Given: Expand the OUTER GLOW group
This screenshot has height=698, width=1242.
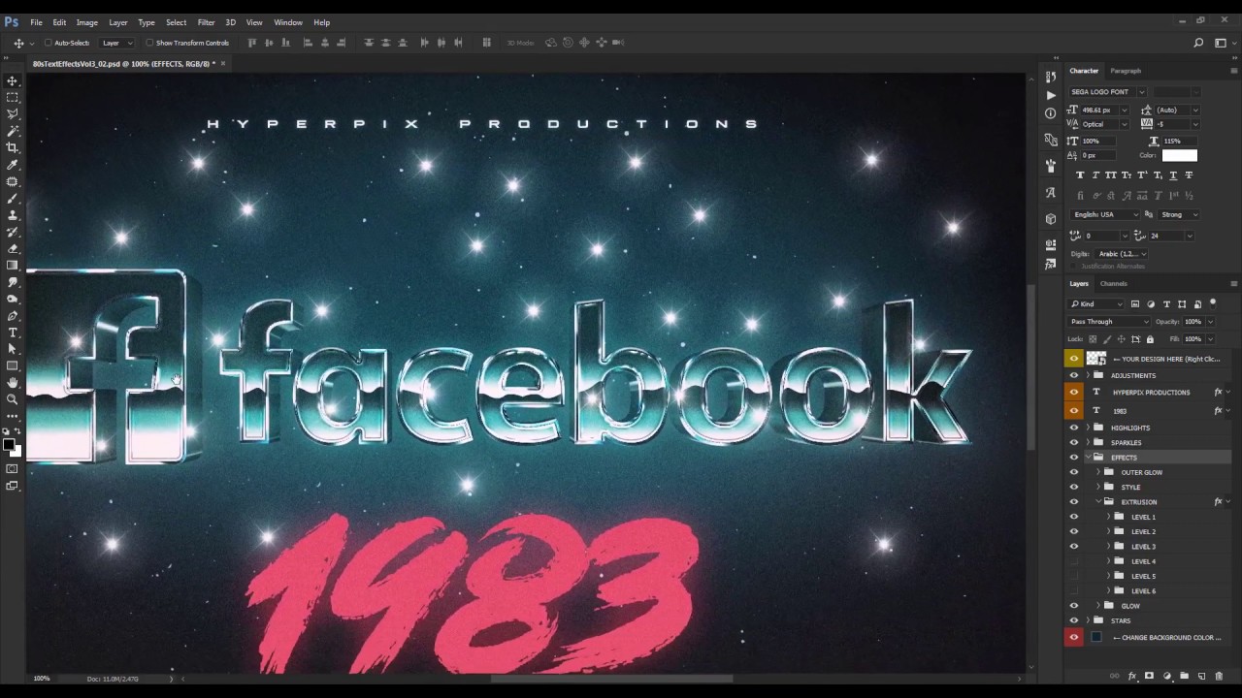Looking at the screenshot, I should [1098, 472].
